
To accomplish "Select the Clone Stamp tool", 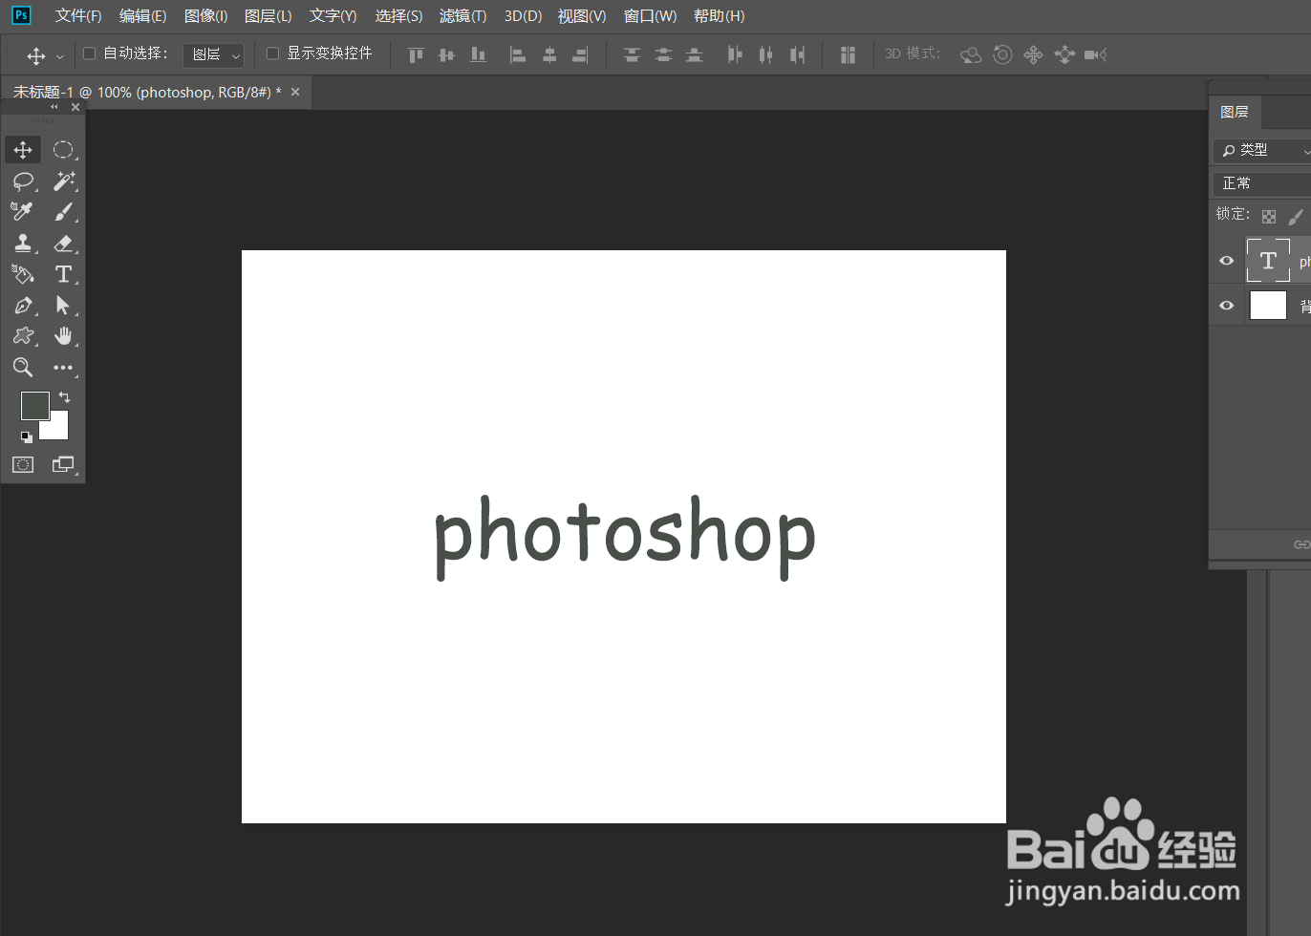I will point(23,244).
